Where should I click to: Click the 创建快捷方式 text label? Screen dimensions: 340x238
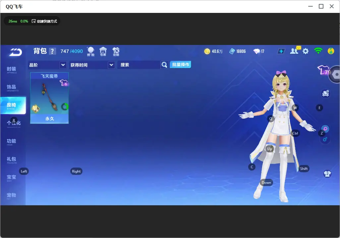[47, 21]
